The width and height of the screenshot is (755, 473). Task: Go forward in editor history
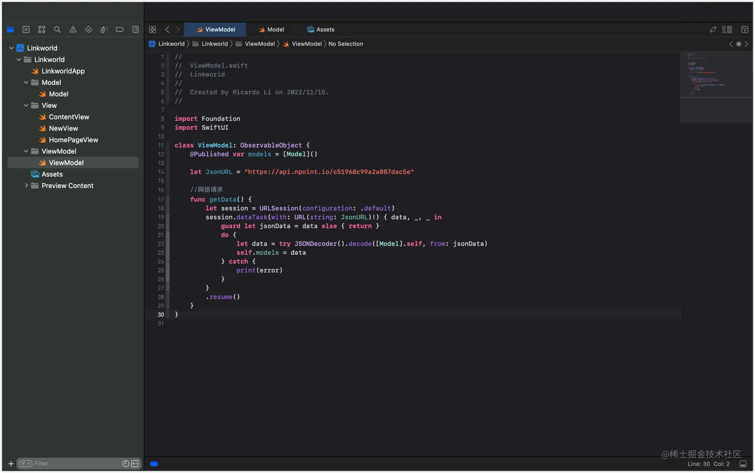click(177, 29)
